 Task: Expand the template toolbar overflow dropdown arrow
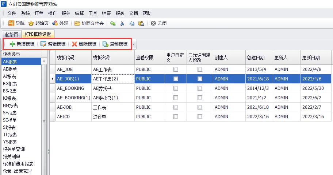coord(134,44)
